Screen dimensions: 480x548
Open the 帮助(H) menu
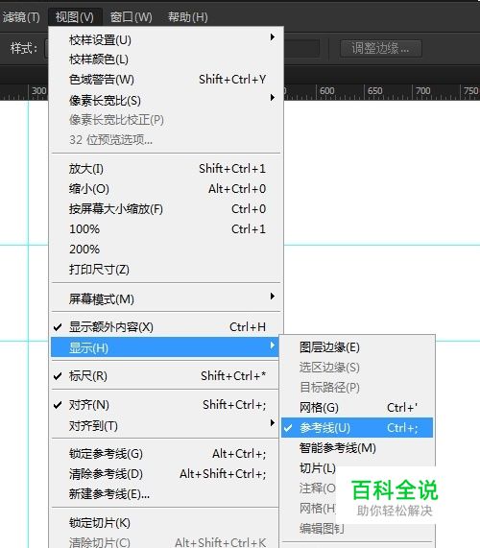188,16
